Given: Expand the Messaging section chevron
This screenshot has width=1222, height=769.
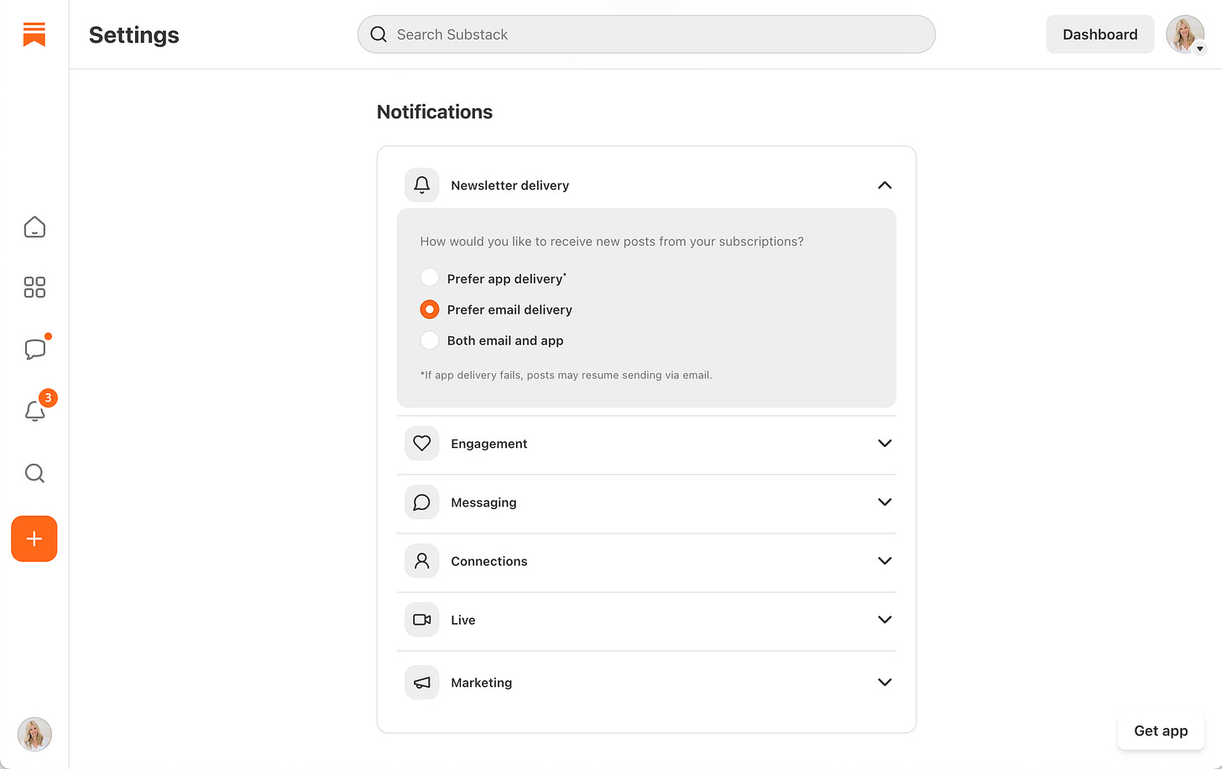Looking at the screenshot, I should point(885,502).
